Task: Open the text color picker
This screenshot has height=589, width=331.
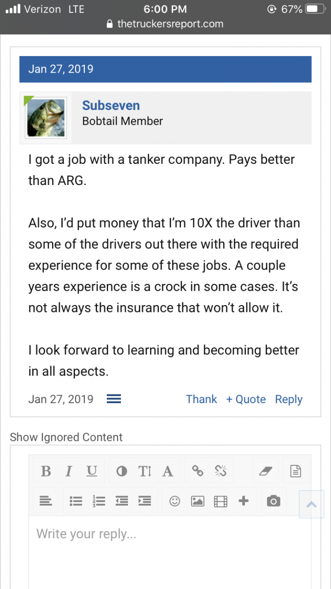Action: pos(122,471)
